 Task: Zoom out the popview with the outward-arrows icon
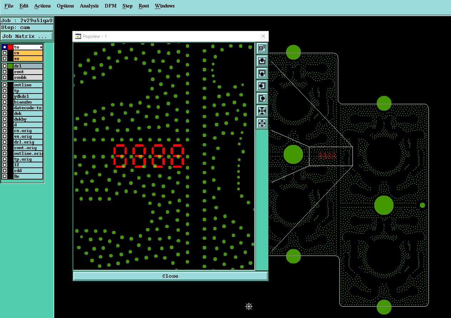coord(262,123)
